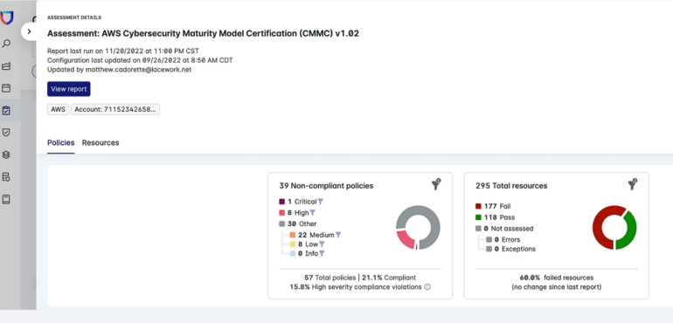The image size is (673, 323).
Task: Open the stacked layers sidebar icon
Action: 6,155
